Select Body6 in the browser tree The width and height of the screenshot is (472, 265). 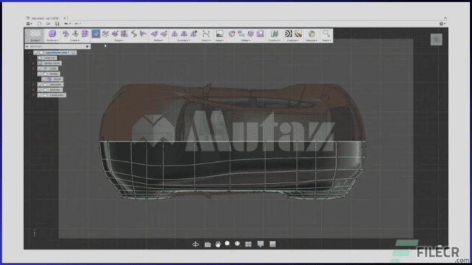tap(57, 79)
